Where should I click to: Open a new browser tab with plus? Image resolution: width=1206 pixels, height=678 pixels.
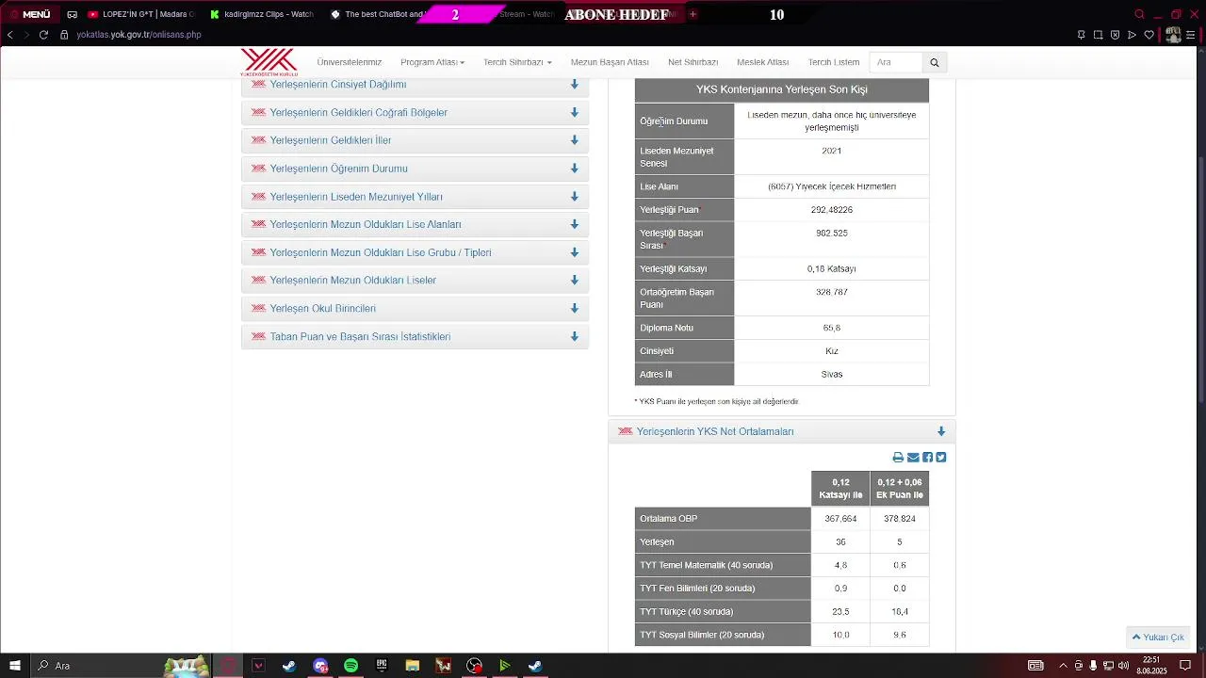[x=693, y=14]
